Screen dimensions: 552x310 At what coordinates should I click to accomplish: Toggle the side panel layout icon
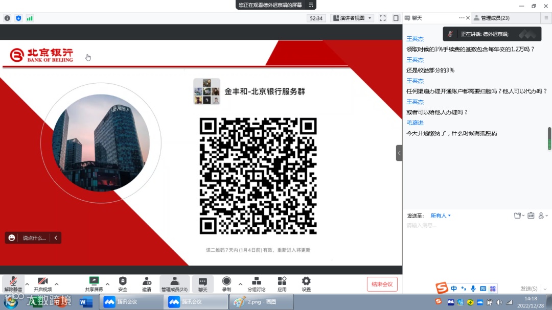(396, 18)
